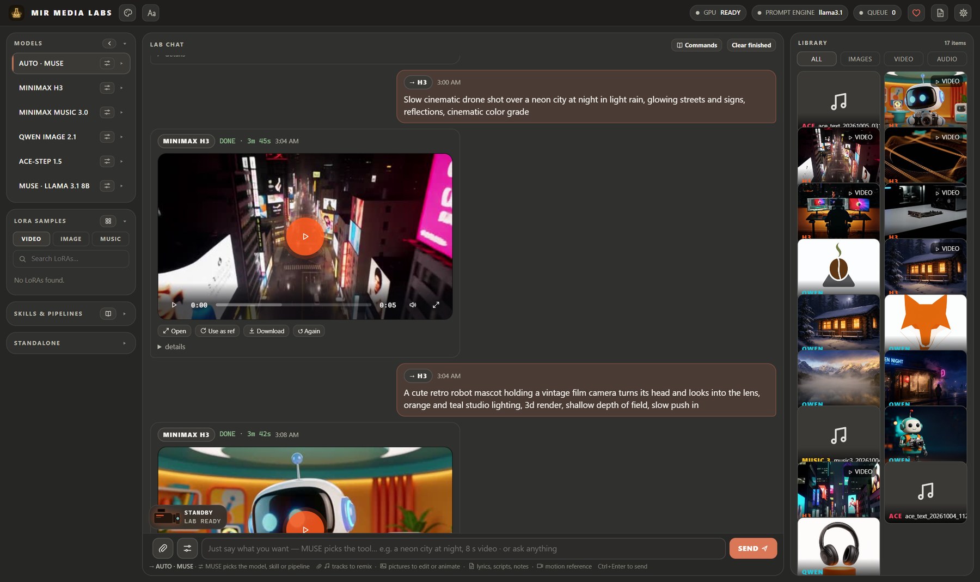Click the Download button under the video

coord(267,331)
